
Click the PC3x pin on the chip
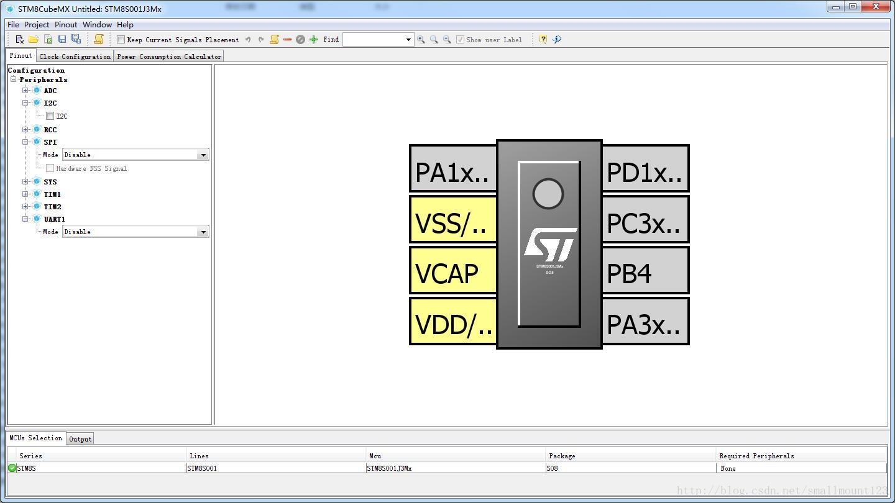point(646,219)
